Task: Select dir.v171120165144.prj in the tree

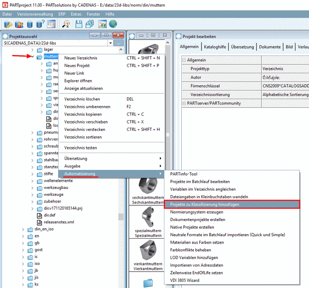Action: [63, 208]
